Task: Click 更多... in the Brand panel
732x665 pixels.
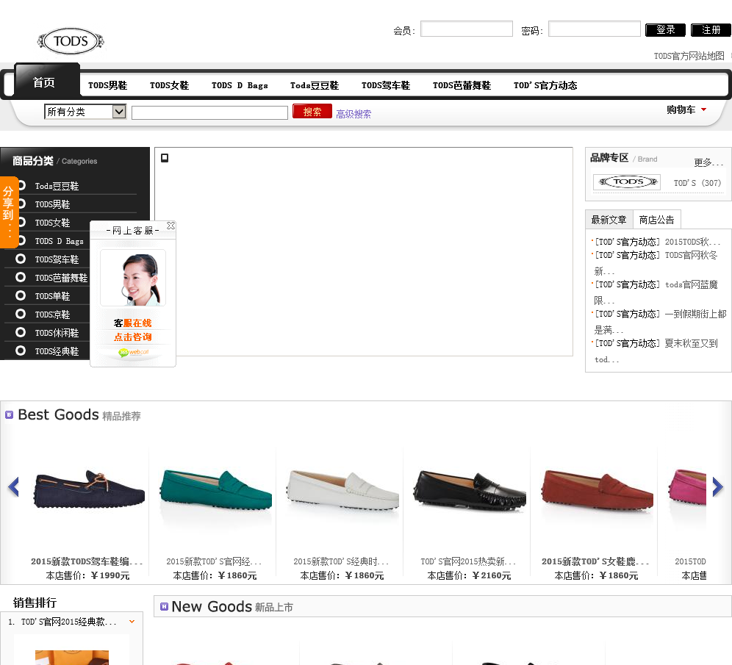Action: 708,162
